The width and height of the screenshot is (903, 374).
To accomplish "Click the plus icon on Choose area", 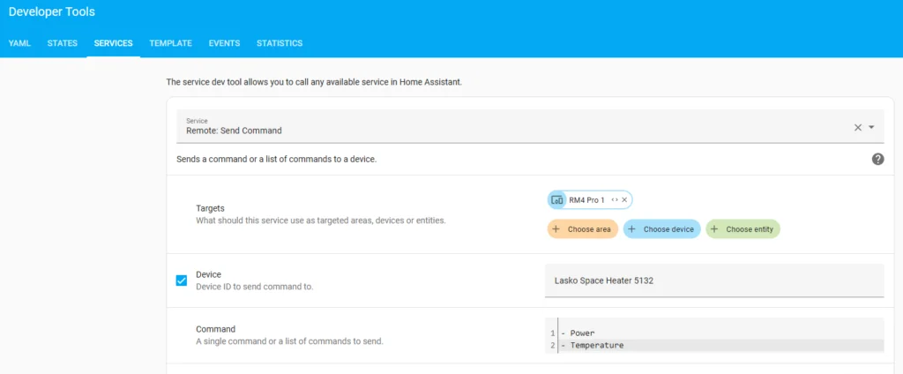I will [556, 229].
